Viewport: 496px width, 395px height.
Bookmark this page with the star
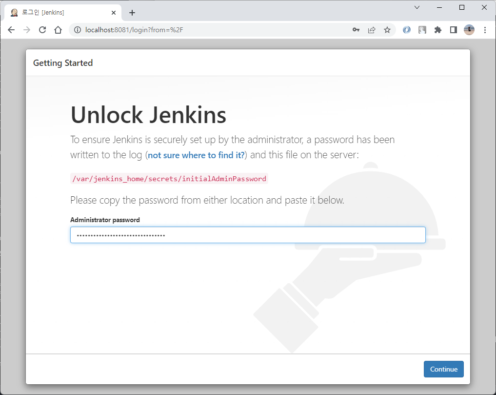[387, 30]
